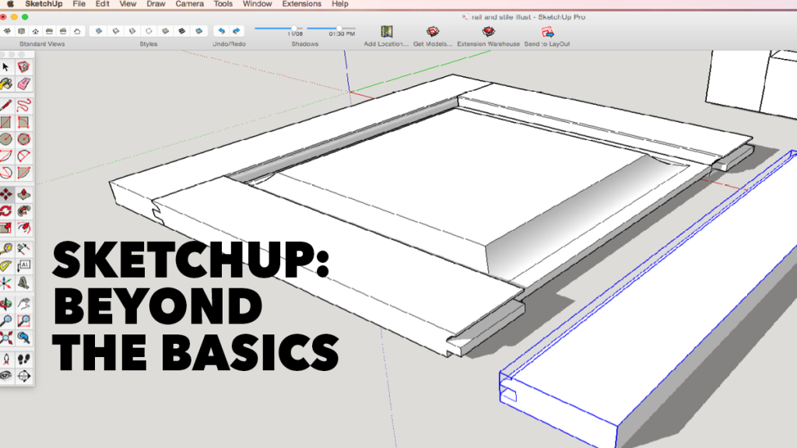Choose the Circle tool

(6, 139)
